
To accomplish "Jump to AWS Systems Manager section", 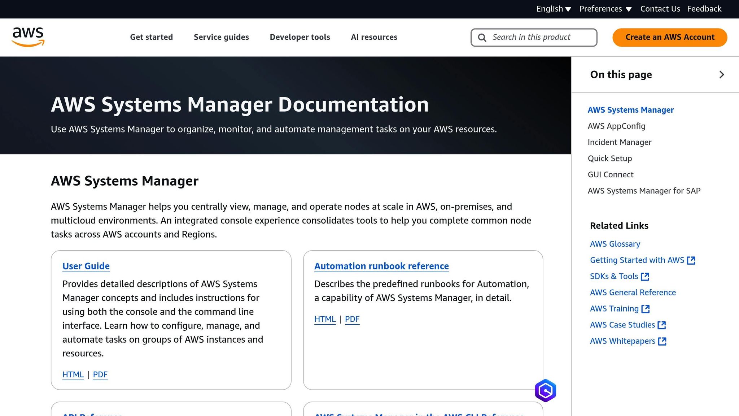I will (630, 110).
